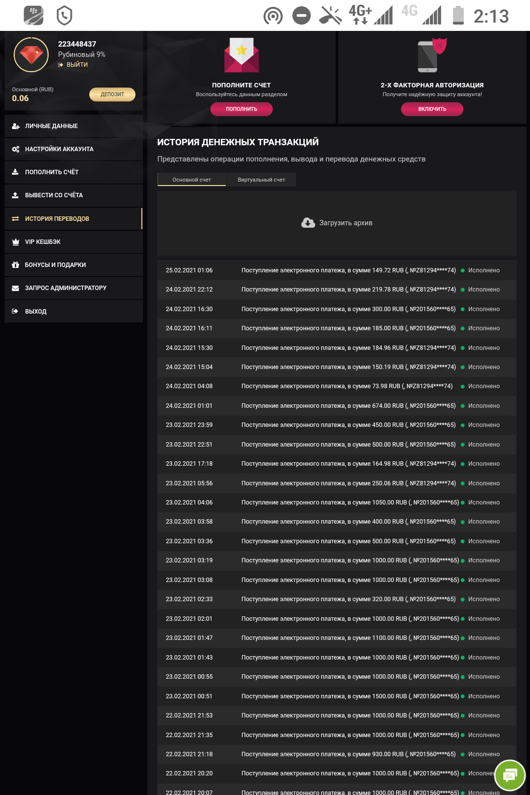Click the envelope star top-up icon
The image size is (530, 795).
pyautogui.click(x=241, y=55)
